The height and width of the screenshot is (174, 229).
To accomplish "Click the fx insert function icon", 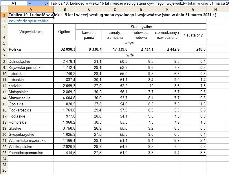I will pos(46,3).
